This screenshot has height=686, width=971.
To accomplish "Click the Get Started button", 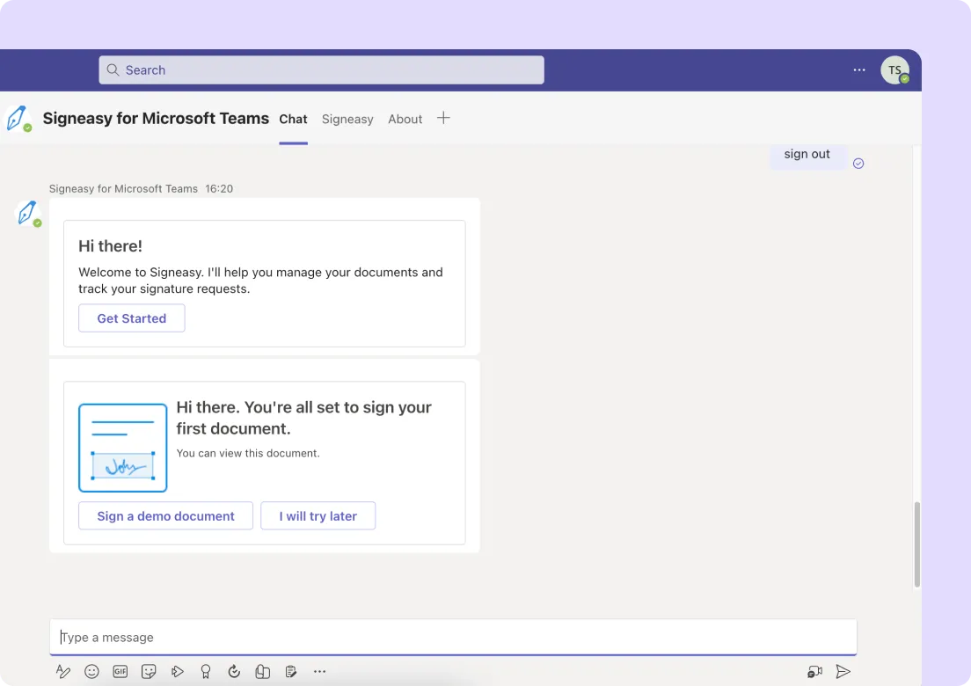I will (131, 317).
